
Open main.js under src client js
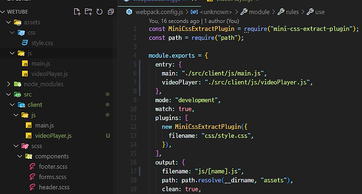coord(44,125)
